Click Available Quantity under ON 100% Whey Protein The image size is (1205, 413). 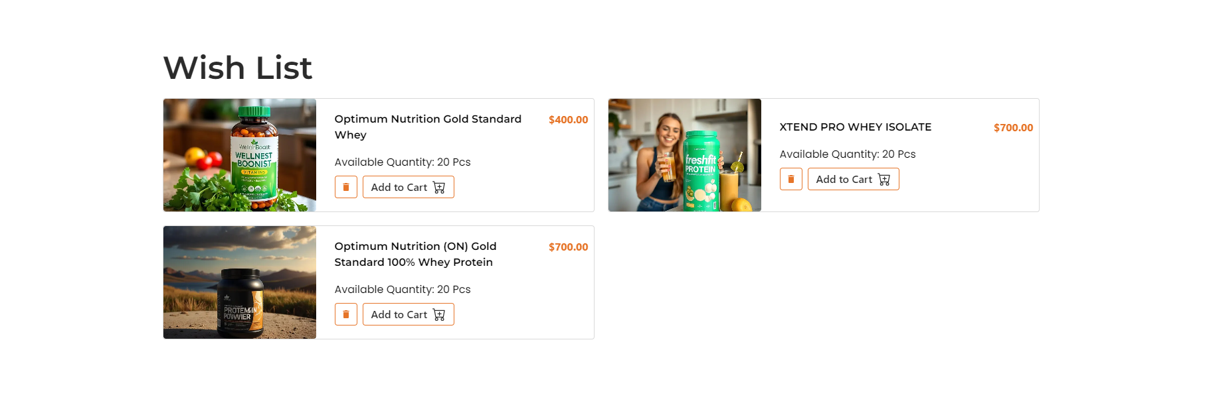coord(403,289)
